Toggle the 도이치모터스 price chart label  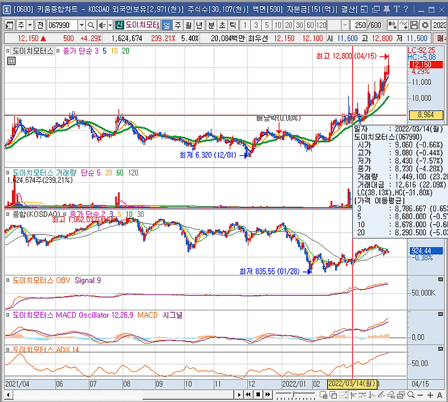click(x=33, y=51)
